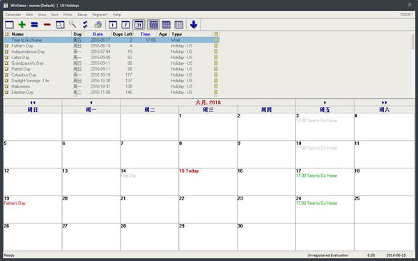
Task: Select calendar day 30 cell
Action: [x=266, y=237]
